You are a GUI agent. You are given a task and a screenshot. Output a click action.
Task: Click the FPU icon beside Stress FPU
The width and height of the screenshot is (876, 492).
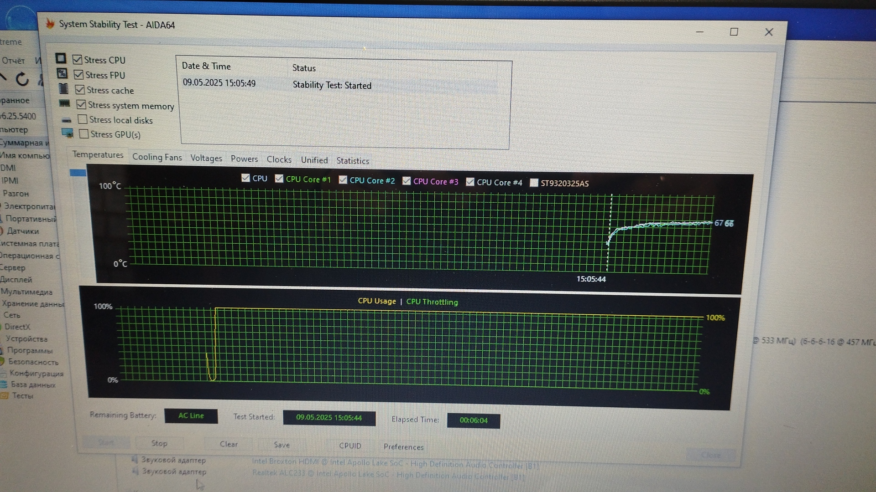tap(62, 73)
